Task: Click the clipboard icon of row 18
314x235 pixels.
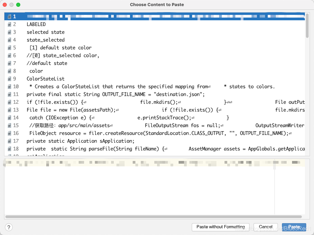Action: pyautogui.click(x=9, y=149)
